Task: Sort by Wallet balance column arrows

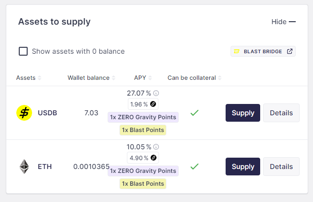Action: (114, 78)
